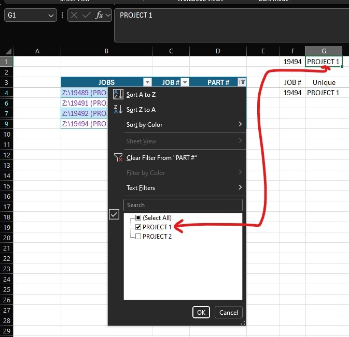
Task: Select row 4 header
Action: coord(6,93)
